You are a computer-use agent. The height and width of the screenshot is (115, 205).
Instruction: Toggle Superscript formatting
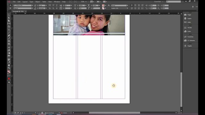pyautogui.click(x=53, y=5)
